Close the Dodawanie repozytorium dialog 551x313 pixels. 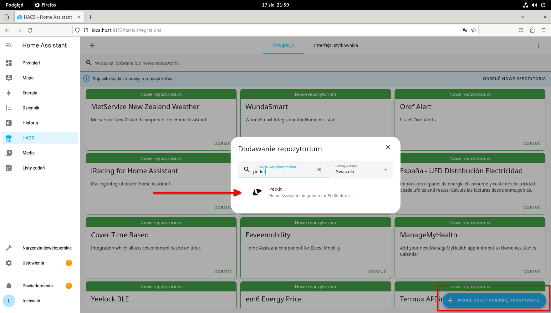[x=388, y=147]
